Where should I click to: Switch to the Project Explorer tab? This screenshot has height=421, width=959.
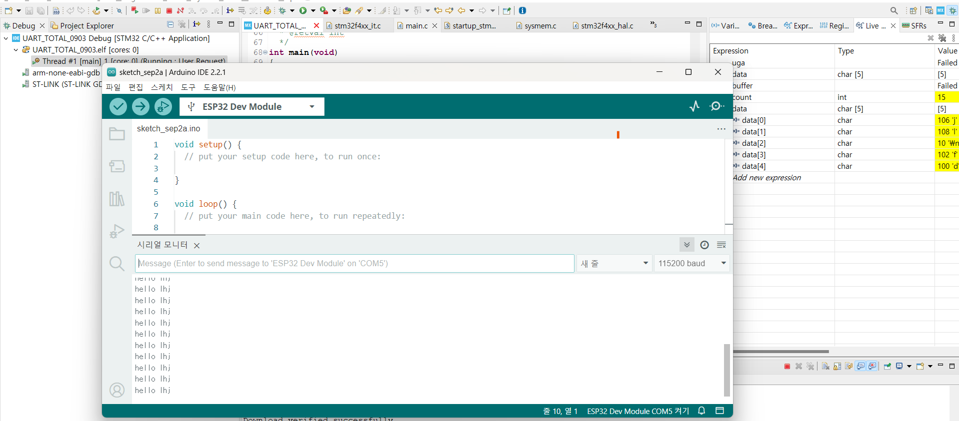coord(82,25)
